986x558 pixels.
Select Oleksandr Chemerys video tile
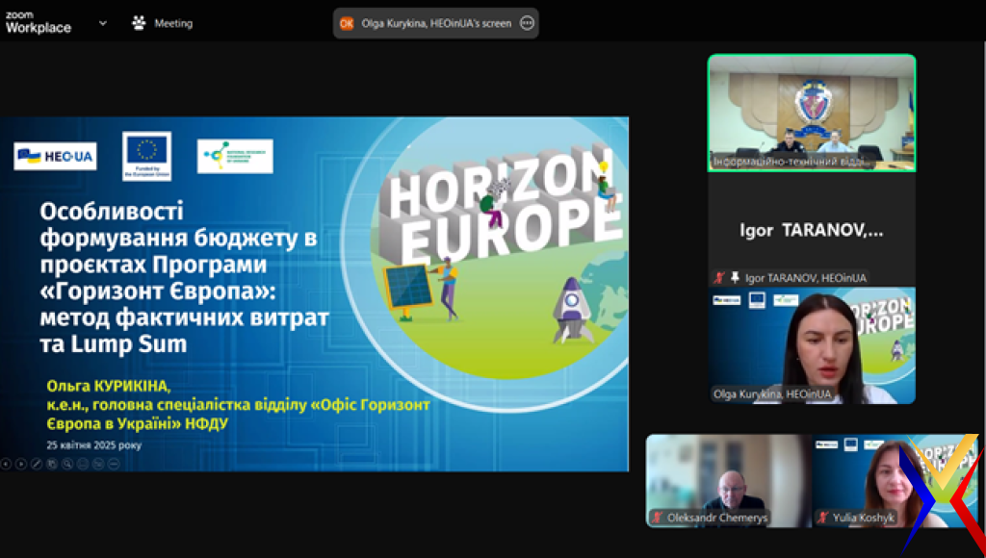728,480
